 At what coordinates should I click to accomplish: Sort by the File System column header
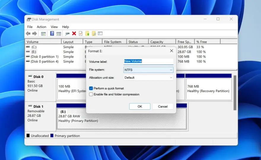(114, 42)
